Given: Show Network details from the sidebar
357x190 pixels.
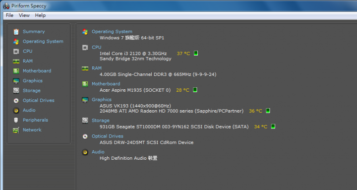Looking at the screenshot, I should pos(32,130).
